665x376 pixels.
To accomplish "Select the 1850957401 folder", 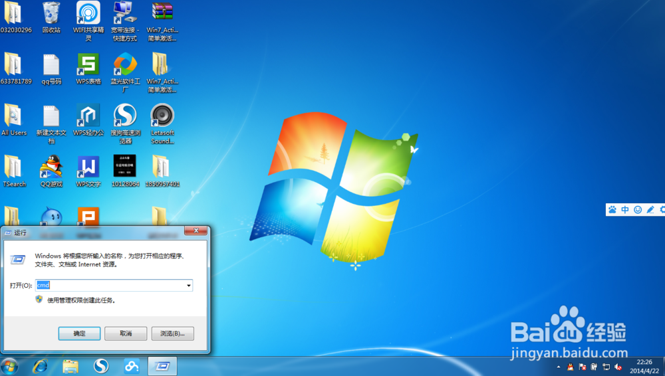I will tap(162, 171).
